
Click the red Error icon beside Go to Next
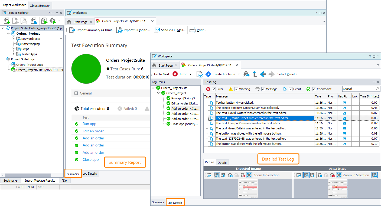tap(175, 74)
